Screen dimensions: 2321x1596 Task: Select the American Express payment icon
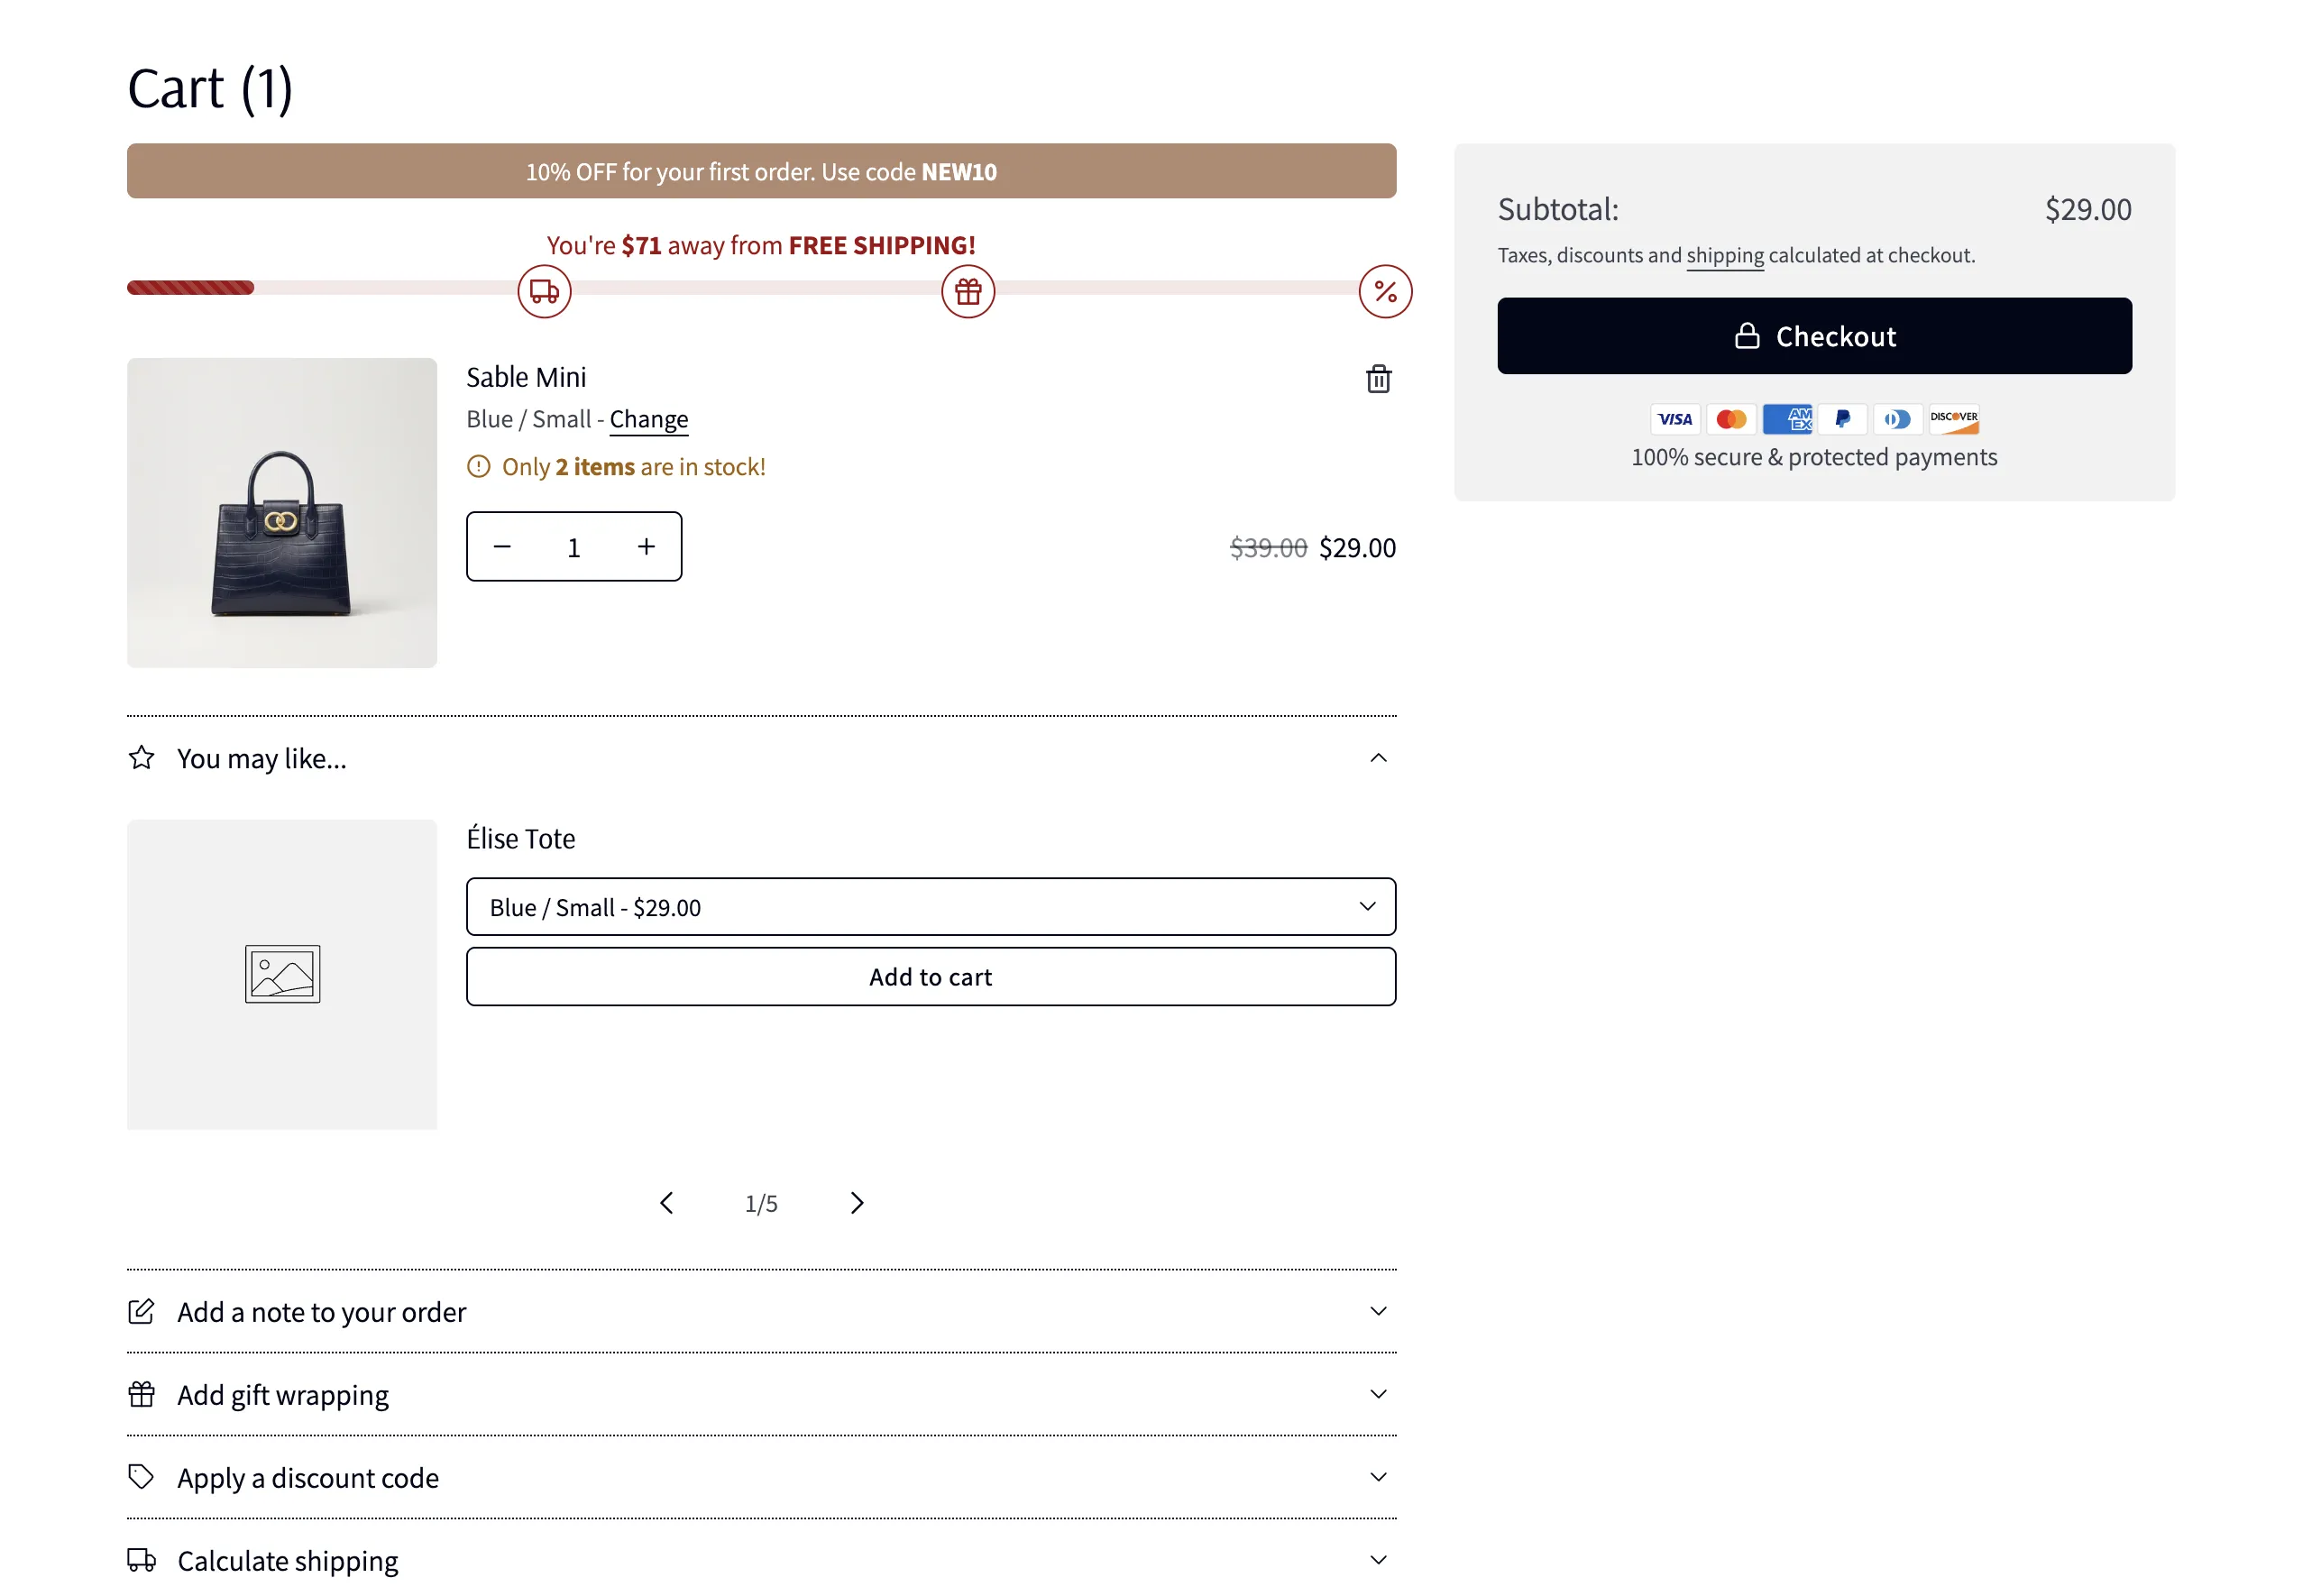pyautogui.click(x=1787, y=419)
